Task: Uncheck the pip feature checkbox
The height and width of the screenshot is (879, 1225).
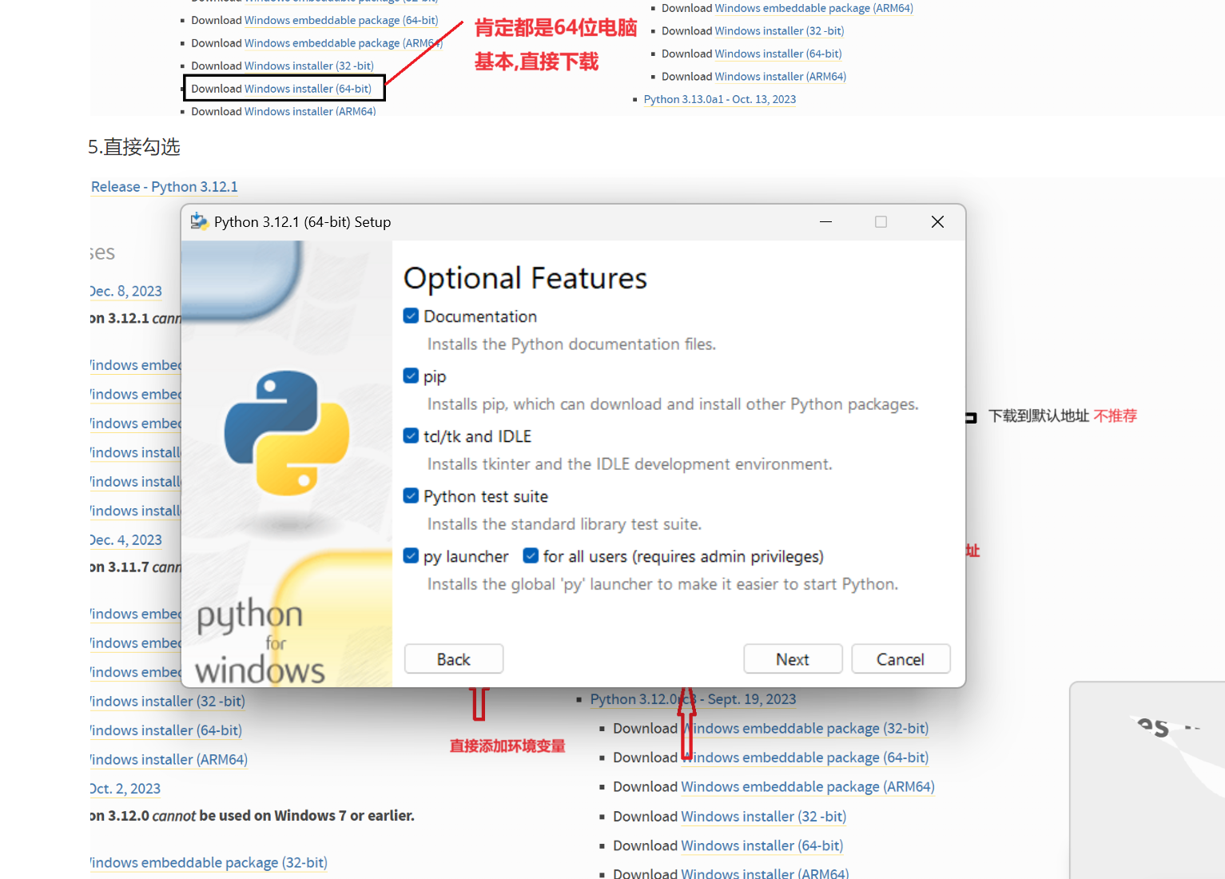Action: pyautogui.click(x=411, y=376)
